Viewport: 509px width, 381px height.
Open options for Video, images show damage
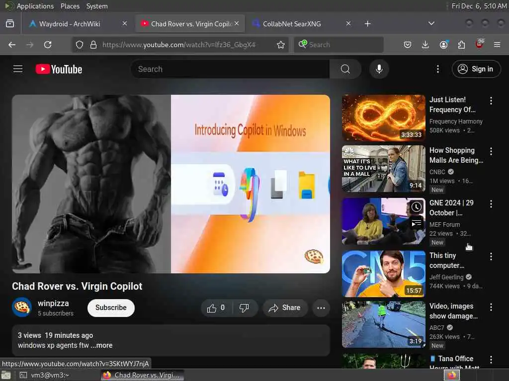(x=491, y=307)
